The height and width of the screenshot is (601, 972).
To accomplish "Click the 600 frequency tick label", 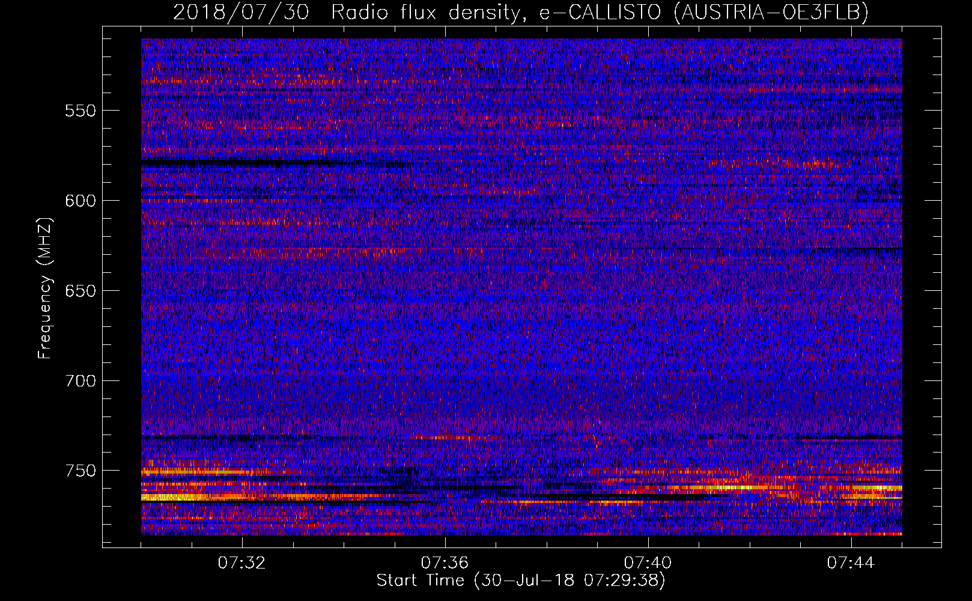I will [80, 201].
